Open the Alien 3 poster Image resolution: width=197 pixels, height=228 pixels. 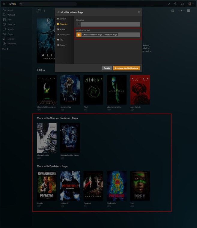(x=93, y=90)
